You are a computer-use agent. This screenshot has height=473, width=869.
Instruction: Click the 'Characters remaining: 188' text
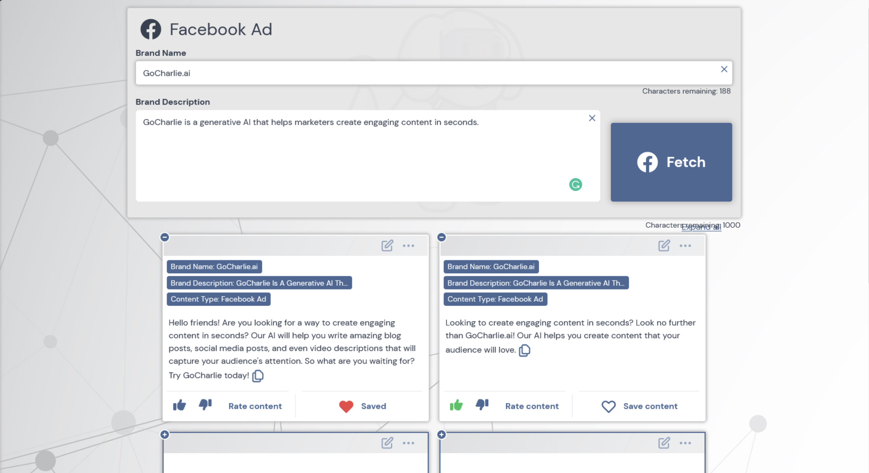point(686,91)
